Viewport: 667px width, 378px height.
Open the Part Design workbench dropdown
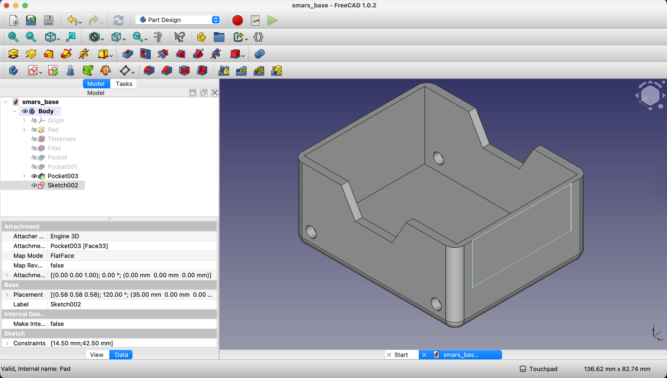click(x=178, y=20)
